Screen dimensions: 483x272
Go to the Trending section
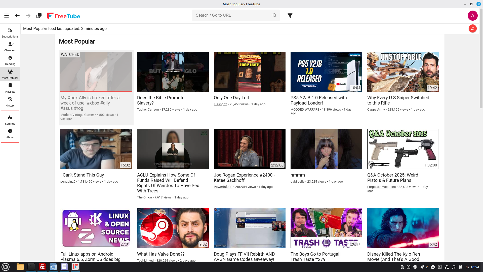point(10,60)
